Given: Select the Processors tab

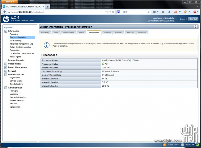Looking at the screenshot, I should point(94,33).
